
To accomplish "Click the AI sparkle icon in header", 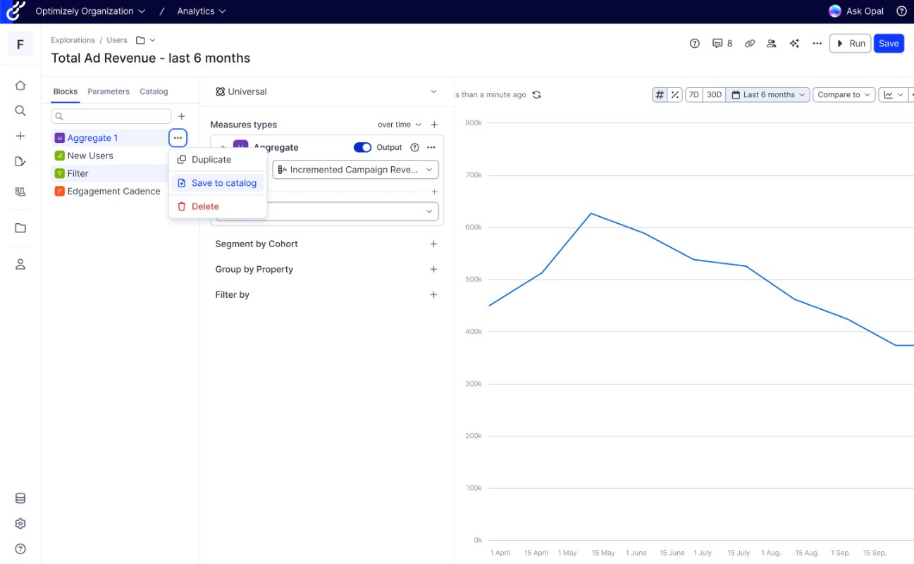I will (x=794, y=44).
